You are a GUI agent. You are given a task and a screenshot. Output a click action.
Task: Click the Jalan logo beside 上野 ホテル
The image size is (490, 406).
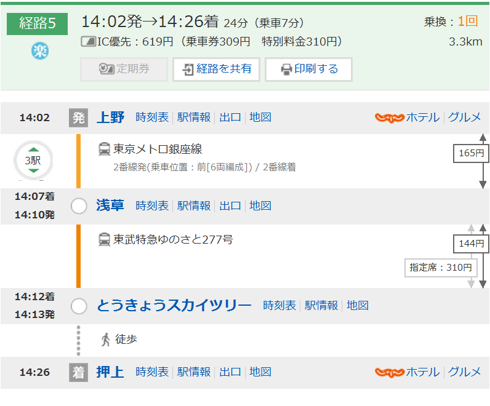[x=390, y=117]
